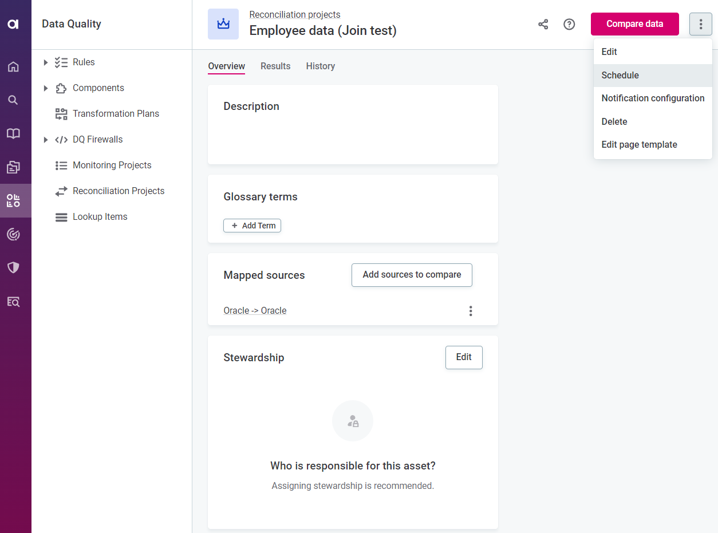Open Monitoring Projects in navigation tree
Image resolution: width=718 pixels, height=533 pixels.
[x=112, y=165]
